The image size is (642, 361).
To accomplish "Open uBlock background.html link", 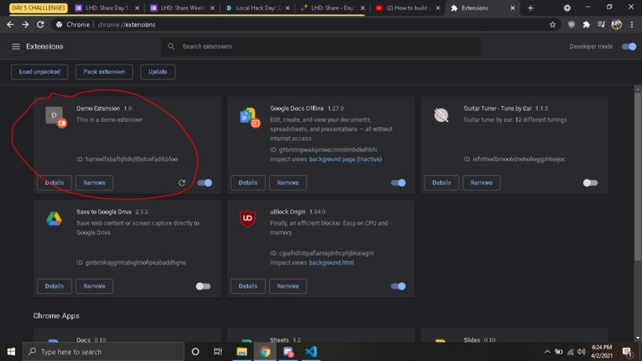I will pos(331,263).
